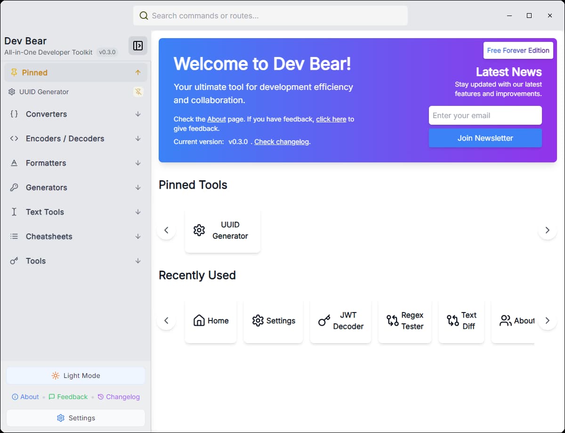Click the Generators key icon

13,187
